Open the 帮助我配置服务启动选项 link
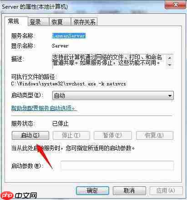 coord(43,108)
